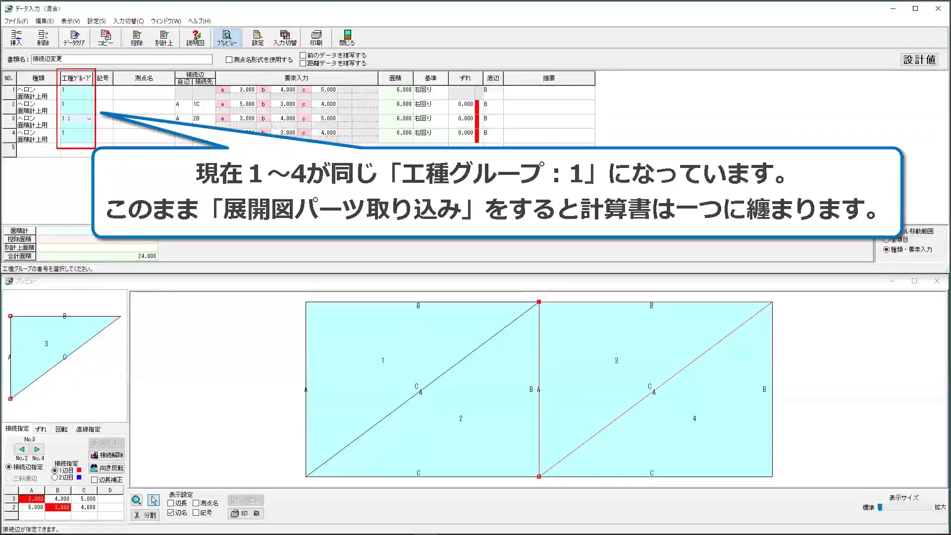Click the 分割名 button

(246, 500)
